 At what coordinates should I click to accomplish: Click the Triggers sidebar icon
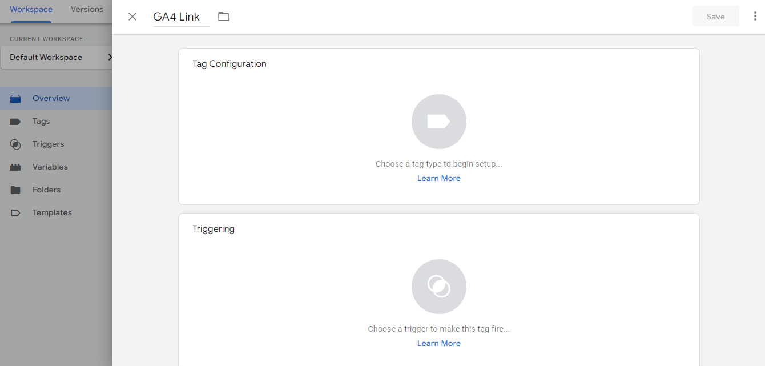tap(15, 144)
